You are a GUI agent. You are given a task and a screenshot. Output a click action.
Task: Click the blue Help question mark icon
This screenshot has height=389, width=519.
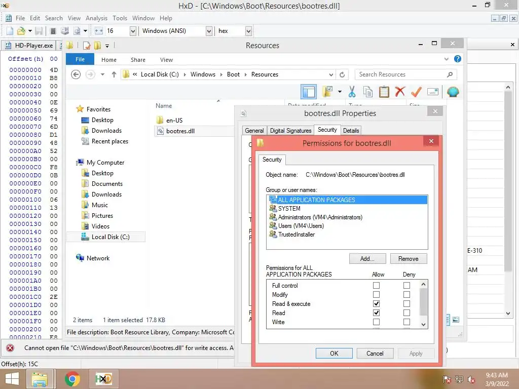click(x=458, y=59)
